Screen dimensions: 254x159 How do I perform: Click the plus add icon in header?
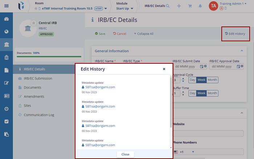(x=179, y=6)
